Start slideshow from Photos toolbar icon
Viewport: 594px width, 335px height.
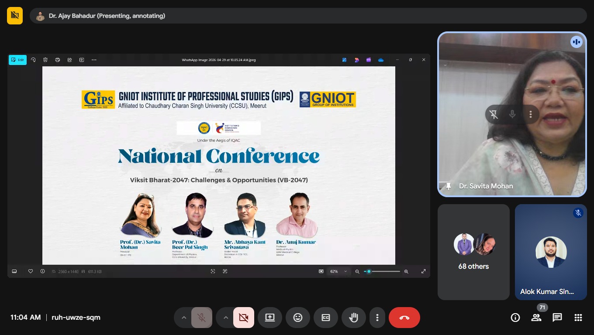82,60
